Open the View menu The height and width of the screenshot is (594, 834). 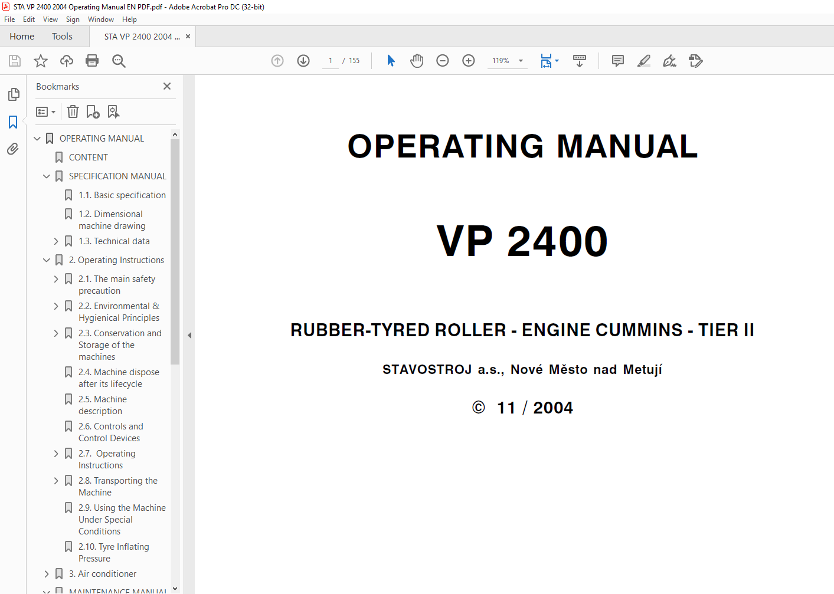coord(50,19)
